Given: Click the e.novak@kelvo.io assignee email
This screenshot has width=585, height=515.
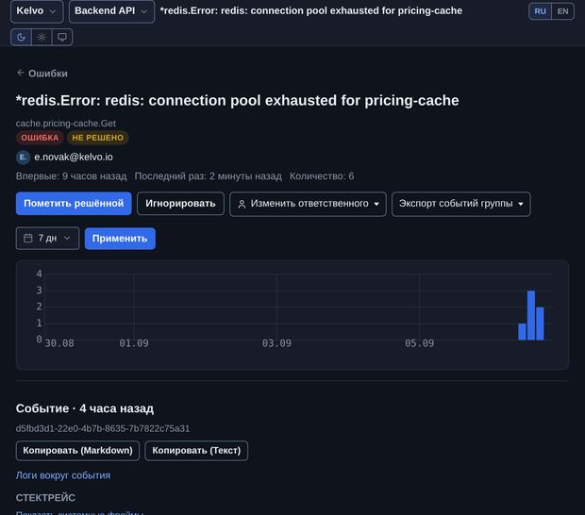Looking at the screenshot, I should [x=74, y=157].
